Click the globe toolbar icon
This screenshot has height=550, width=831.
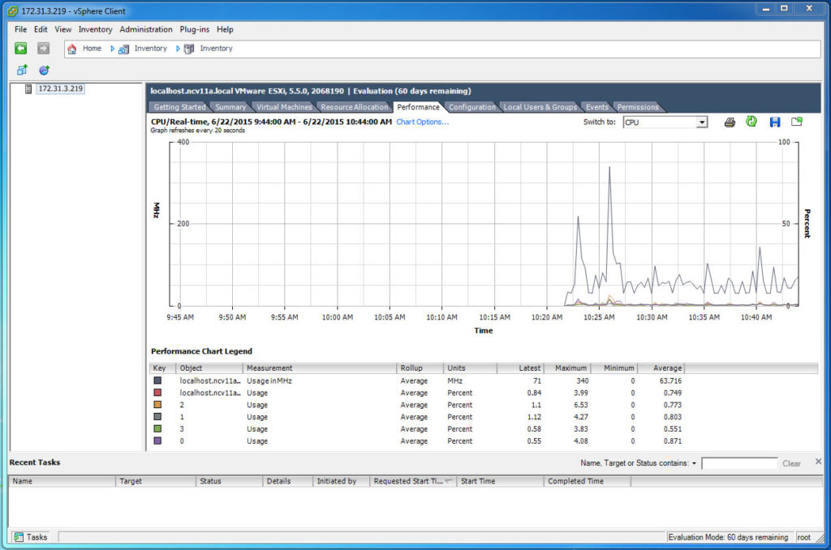coord(44,70)
